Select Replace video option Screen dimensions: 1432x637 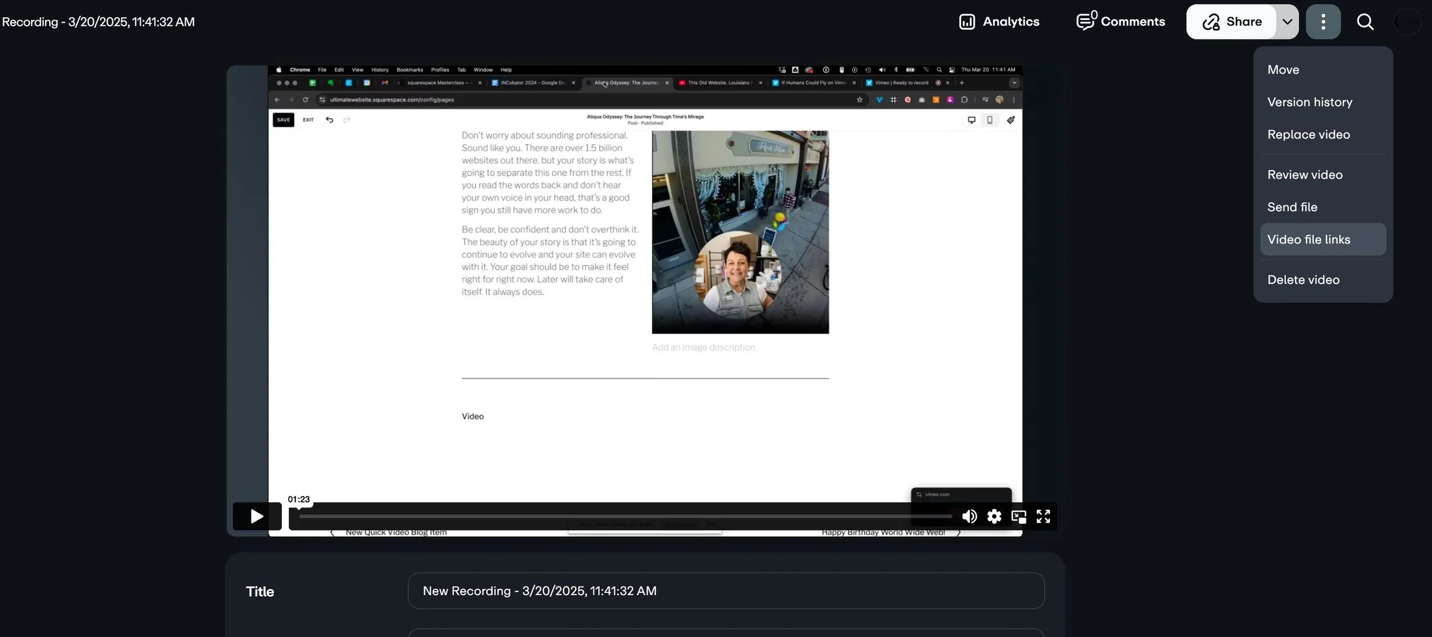click(1308, 135)
